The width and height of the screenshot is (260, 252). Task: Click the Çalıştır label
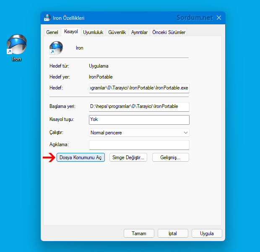(x=56, y=133)
